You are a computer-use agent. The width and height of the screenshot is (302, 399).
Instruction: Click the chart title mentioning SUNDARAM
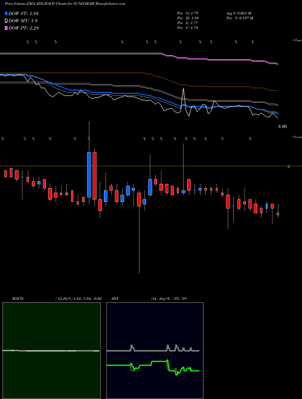point(65,4)
